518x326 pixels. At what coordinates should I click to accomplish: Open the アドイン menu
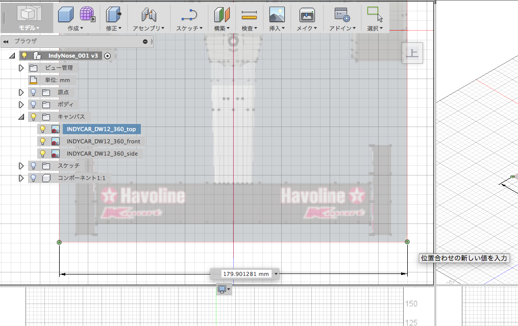pyautogui.click(x=342, y=29)
